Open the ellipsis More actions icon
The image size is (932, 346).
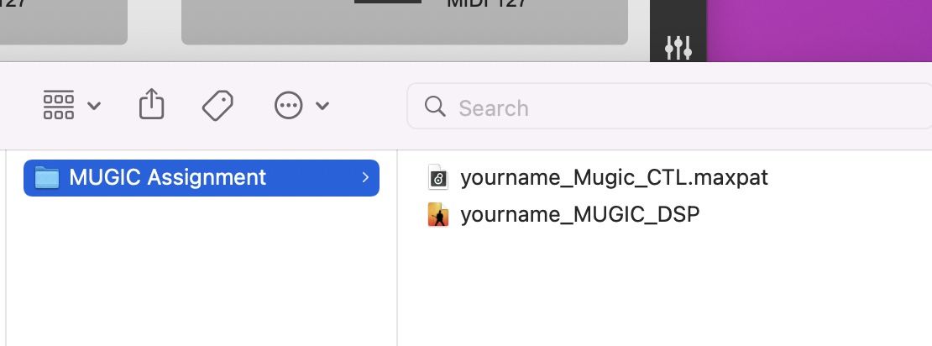coord(289,106)
